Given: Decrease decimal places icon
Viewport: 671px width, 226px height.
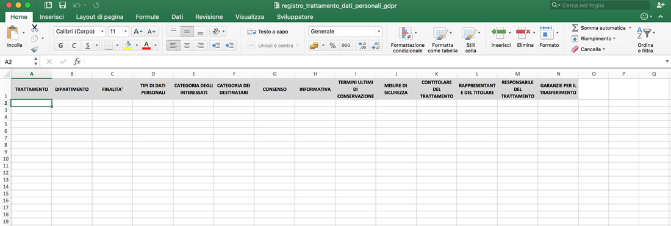Looking at the screenshot, I should click(376, 45).
